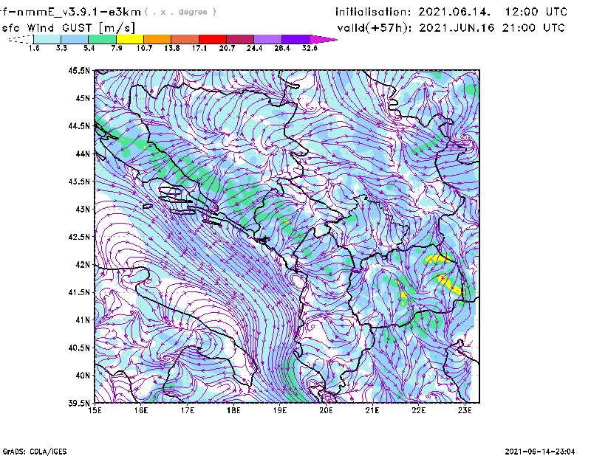Click the 44.5N latitude label

coord(79,125)
